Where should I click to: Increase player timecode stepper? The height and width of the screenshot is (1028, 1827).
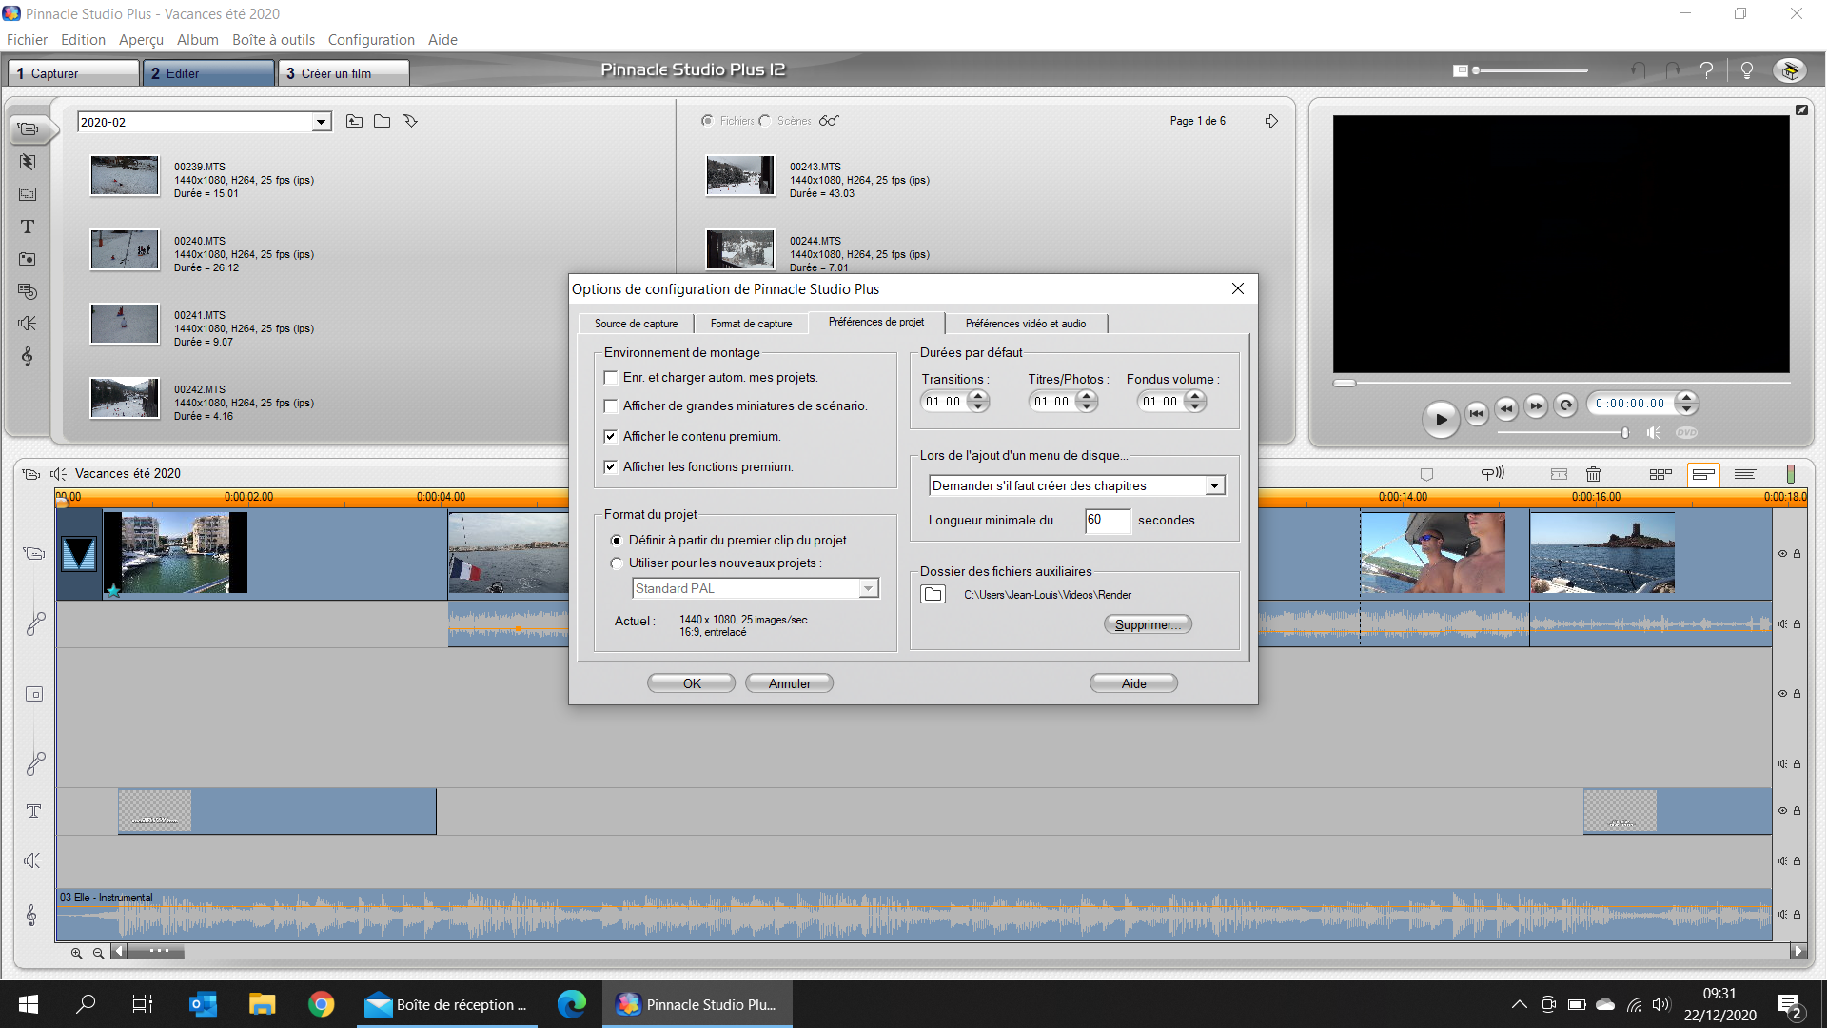pos(1686,398)
